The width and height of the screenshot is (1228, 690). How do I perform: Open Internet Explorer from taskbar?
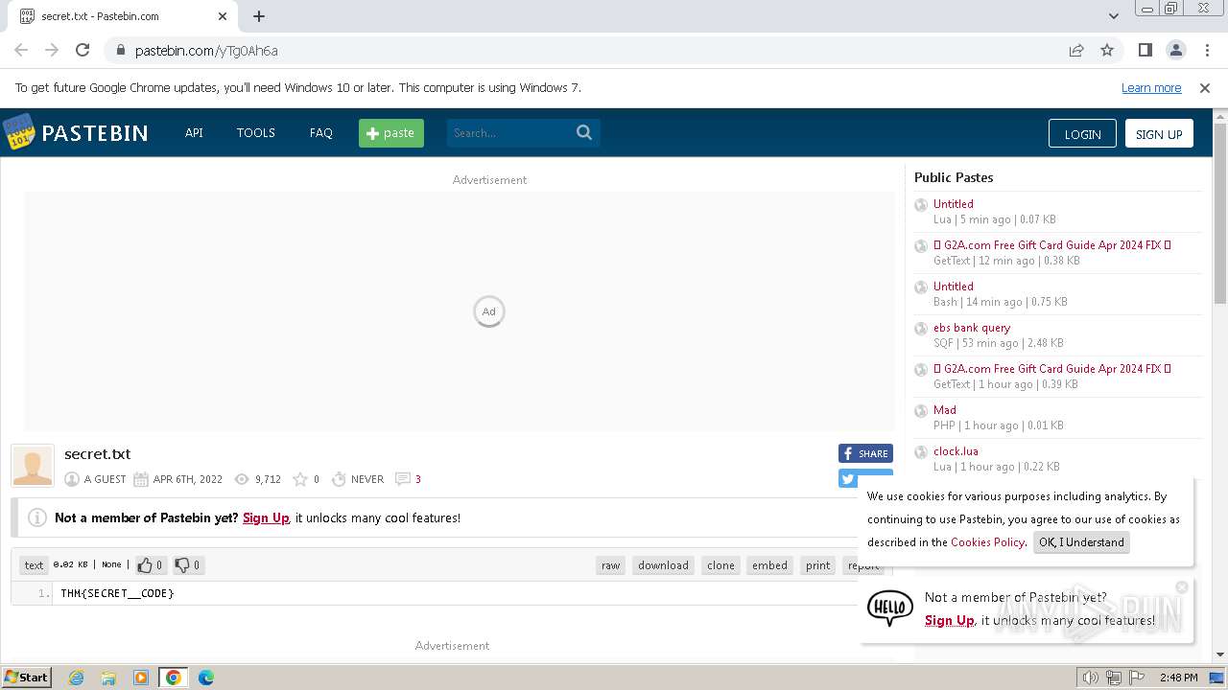coord(76,678)
